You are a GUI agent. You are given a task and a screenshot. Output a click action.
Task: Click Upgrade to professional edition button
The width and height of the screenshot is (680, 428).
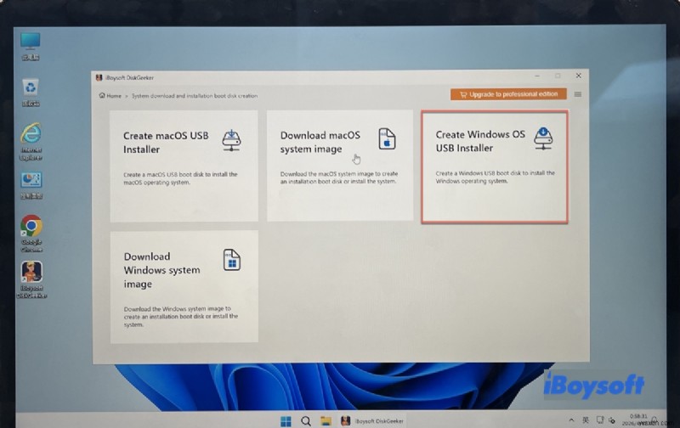[x=508, y=94]
